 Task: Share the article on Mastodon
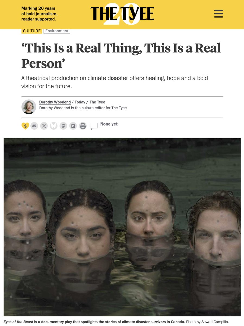pos(64,126)
